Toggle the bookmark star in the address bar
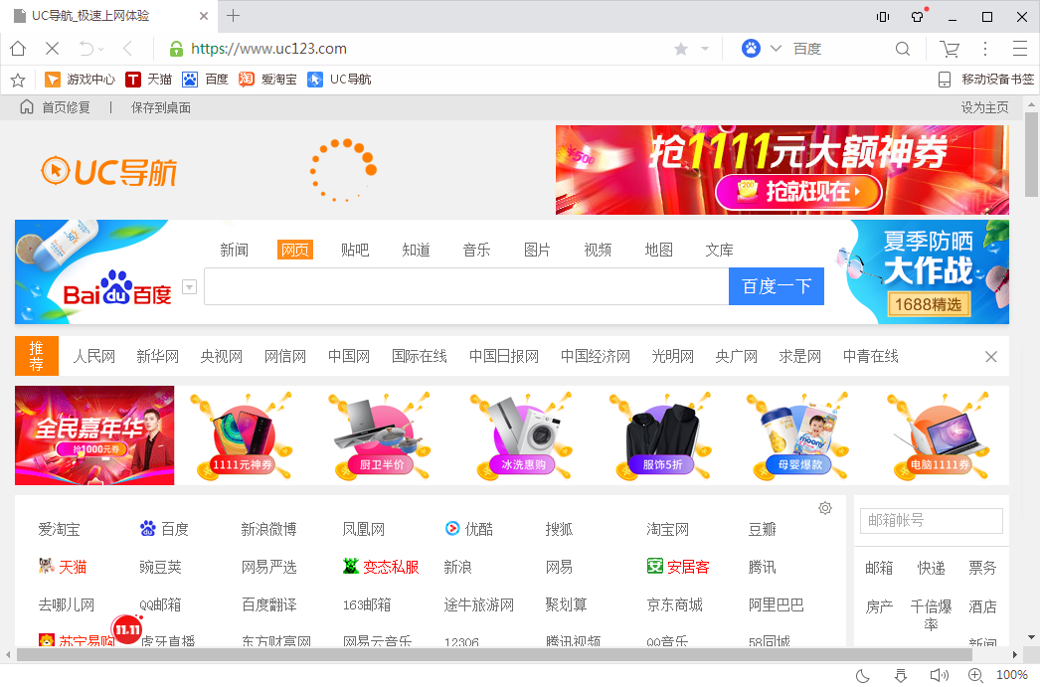Image resolution: width=1040 pixels, height=687 pixels. pyautogui.click(x=680, y=48)
